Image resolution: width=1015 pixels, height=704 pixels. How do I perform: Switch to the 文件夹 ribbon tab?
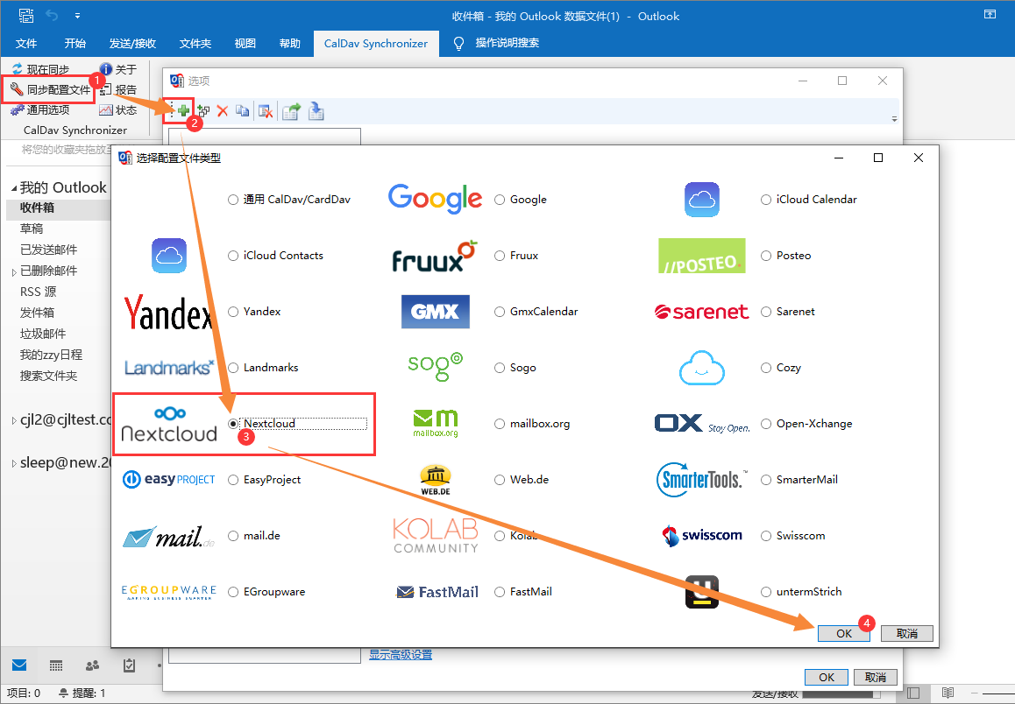click(195, 43)
